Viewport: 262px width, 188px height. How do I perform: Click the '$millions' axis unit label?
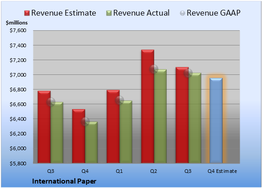tap(17, 23)
